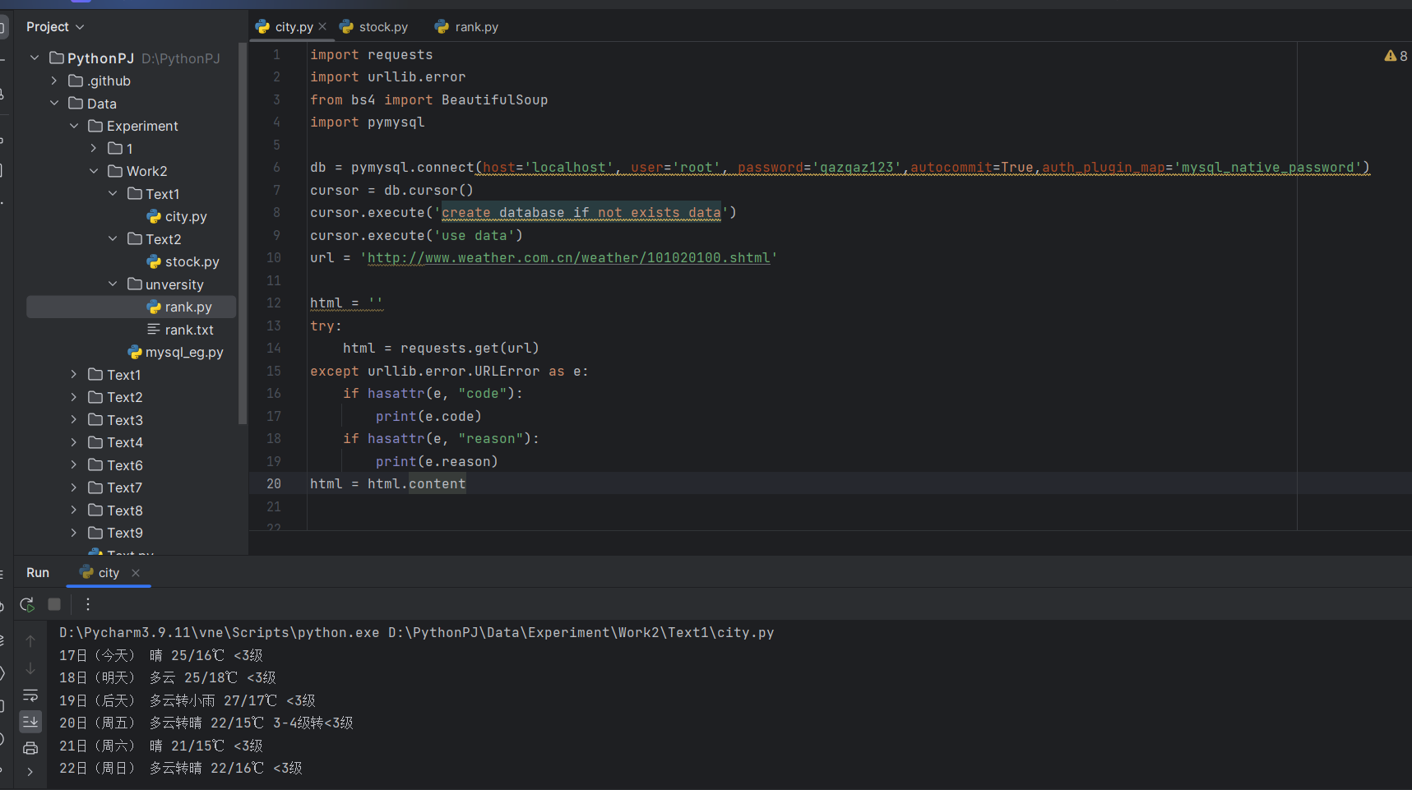This screenshot has width=1412, height=790.
Task: Click 'from bs4 import BeautifulSoup' line
Action: [x=428, y=100]
